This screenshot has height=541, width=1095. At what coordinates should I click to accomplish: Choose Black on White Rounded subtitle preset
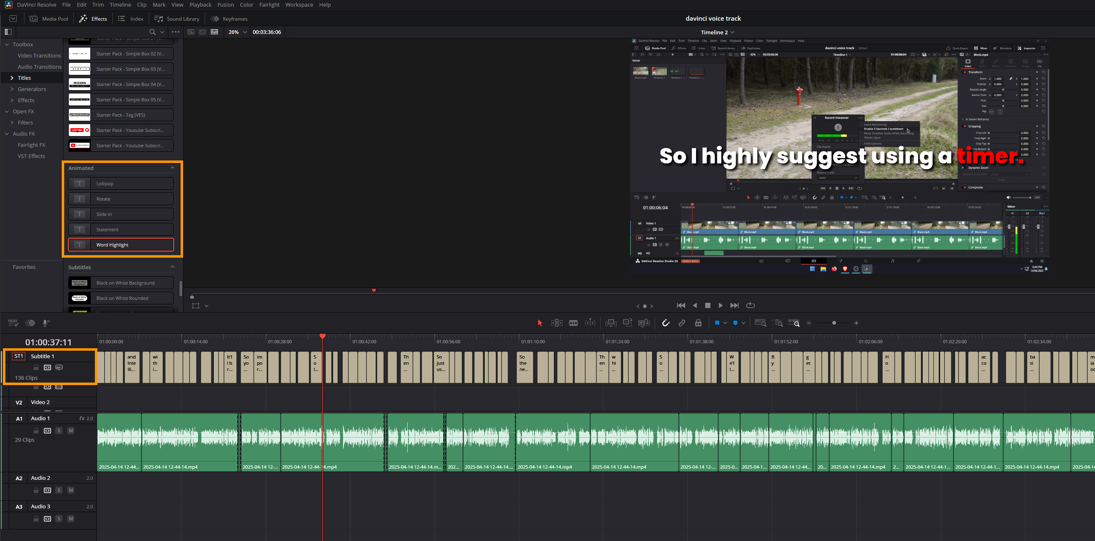coord(121,298)
